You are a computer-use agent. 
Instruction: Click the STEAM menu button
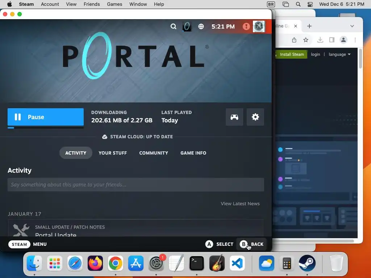coord(20,244)
